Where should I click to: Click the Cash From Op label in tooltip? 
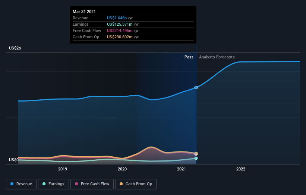(x=86, y=37)
